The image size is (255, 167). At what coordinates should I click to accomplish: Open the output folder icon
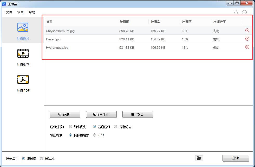point(199,158)
